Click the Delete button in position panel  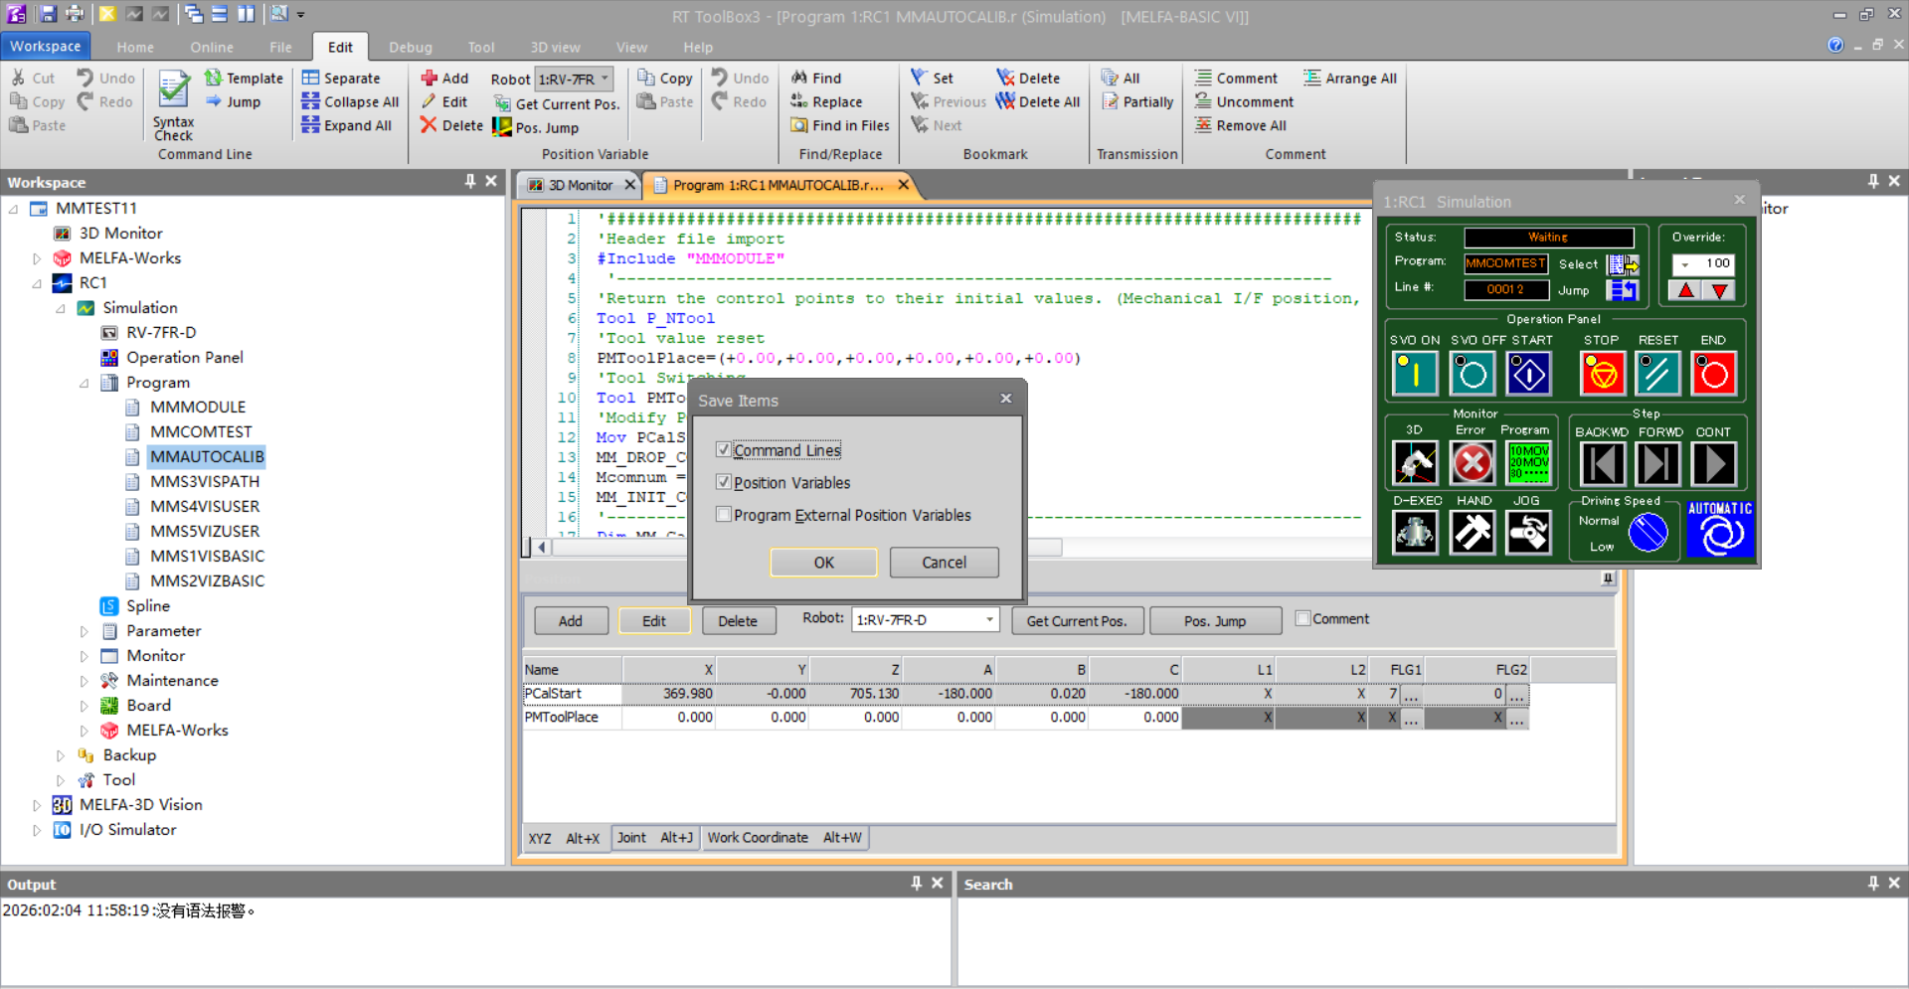coord(738,621)
